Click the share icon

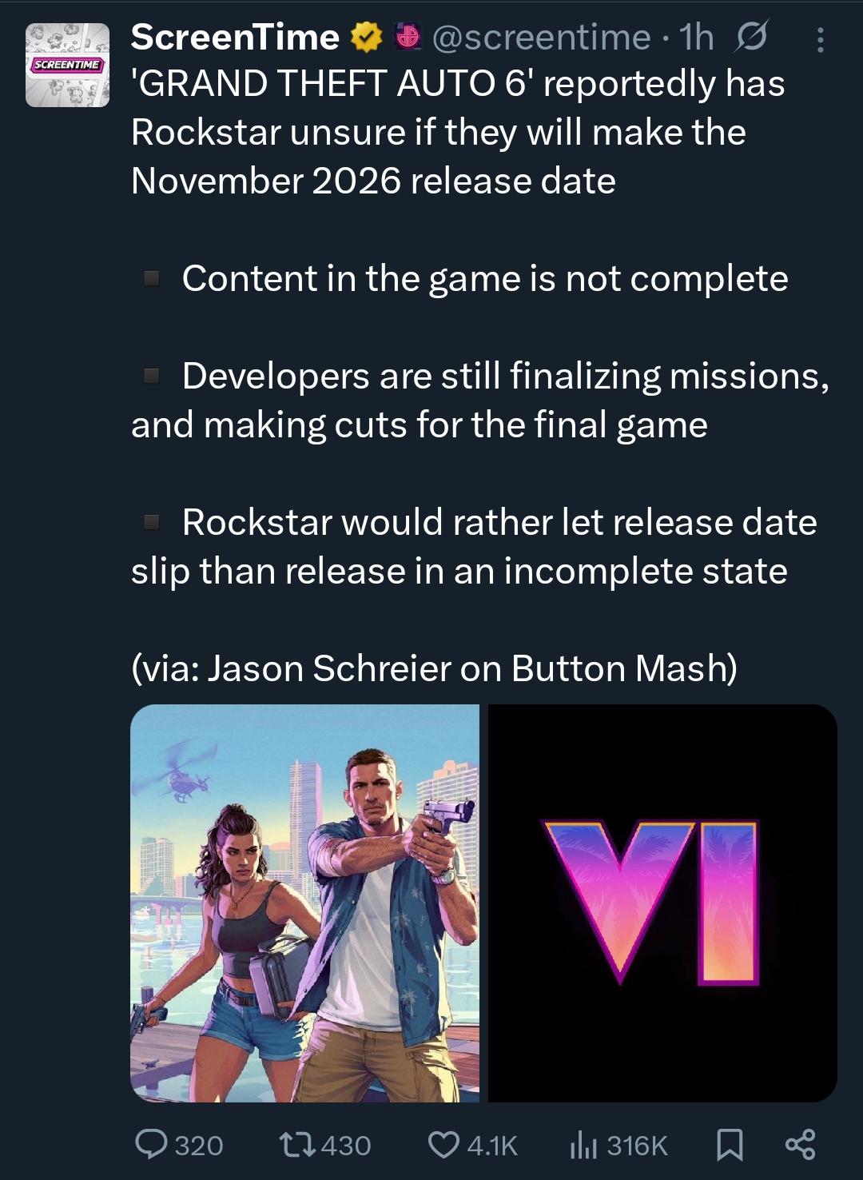point(800,1144)
